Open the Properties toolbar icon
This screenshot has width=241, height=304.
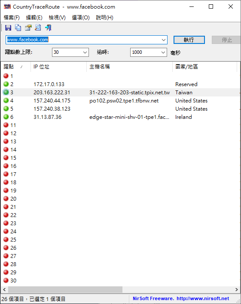pyautogui.click(x=28, y=28)
